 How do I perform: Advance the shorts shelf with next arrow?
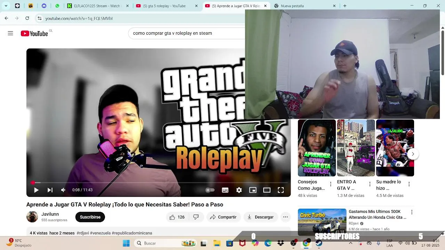coord(413,154)
